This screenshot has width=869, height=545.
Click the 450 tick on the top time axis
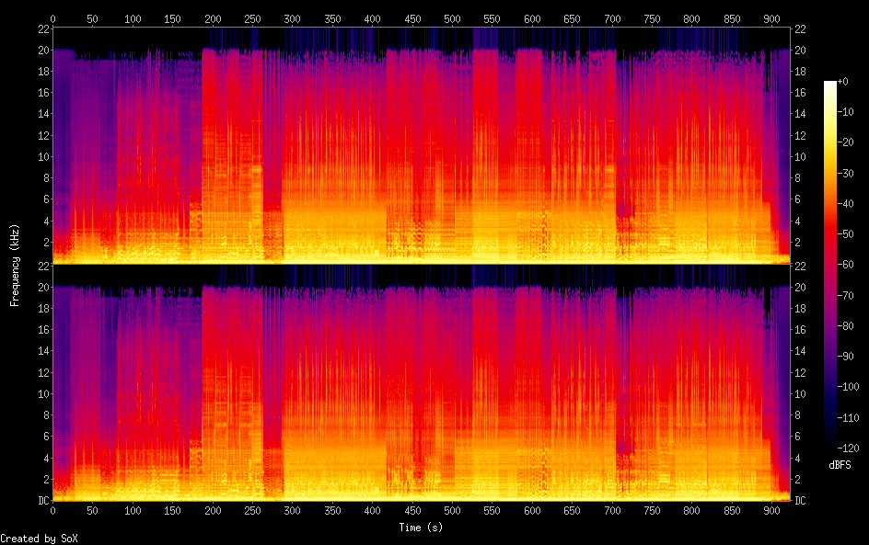click(412, 18)
